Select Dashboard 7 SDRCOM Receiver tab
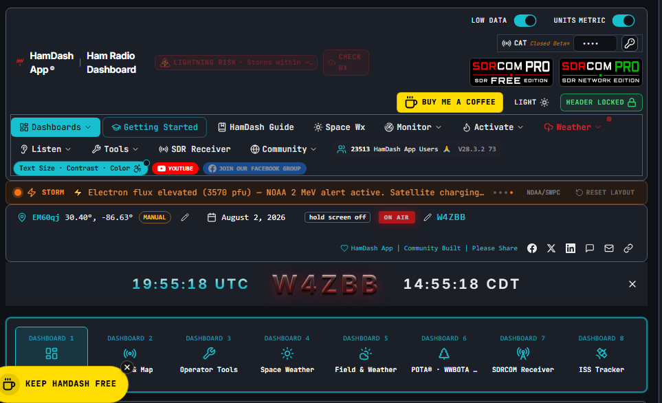 click(522, 354)
